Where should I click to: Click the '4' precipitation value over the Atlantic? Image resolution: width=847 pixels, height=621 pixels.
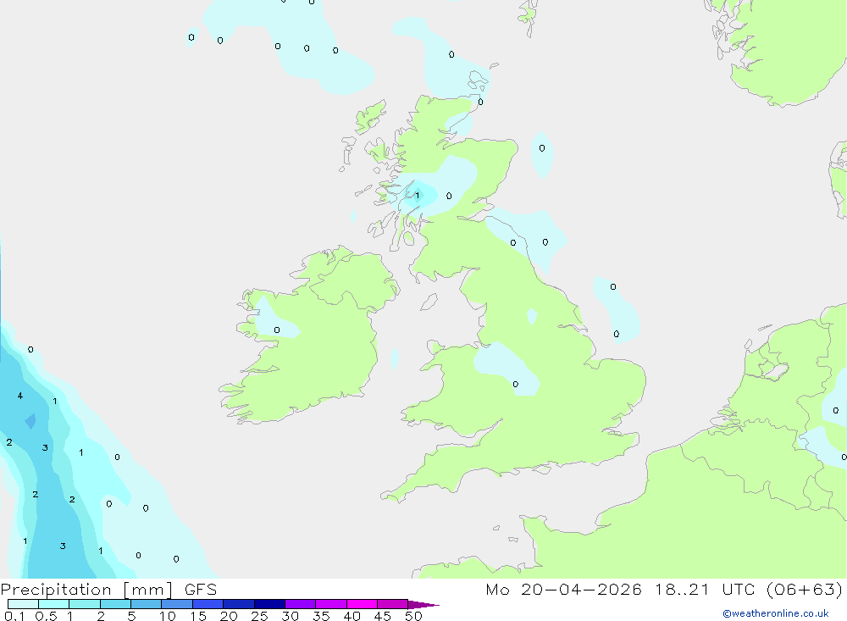pos(20,396)
